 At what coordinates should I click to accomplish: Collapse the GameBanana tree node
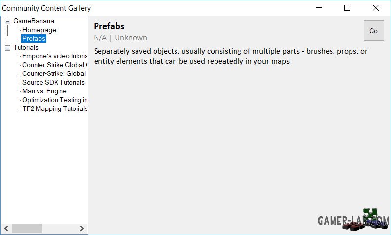8,22
